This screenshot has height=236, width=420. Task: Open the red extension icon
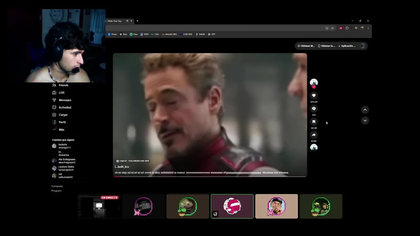point(341,28)
